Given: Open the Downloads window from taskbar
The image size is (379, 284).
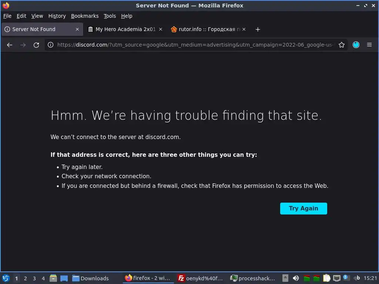Looking at the screenshot, I should (91, 278).
